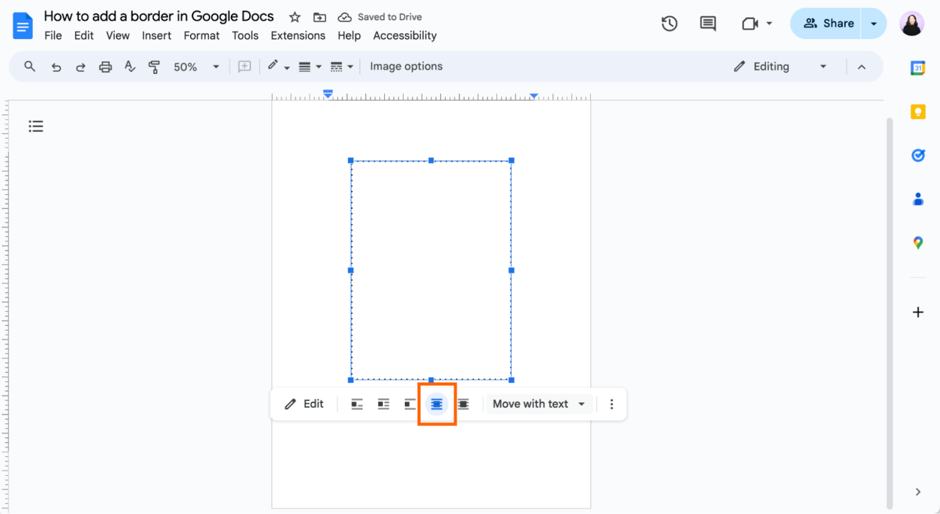Open the Format menu

point(201,36)
